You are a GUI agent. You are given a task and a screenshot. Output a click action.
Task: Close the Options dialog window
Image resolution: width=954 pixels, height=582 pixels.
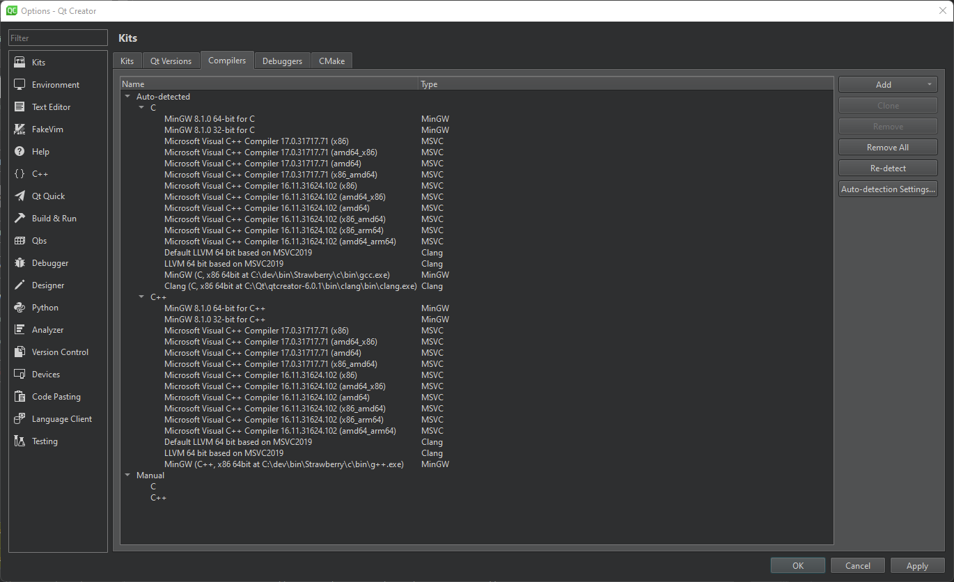[x=942, y=10]
